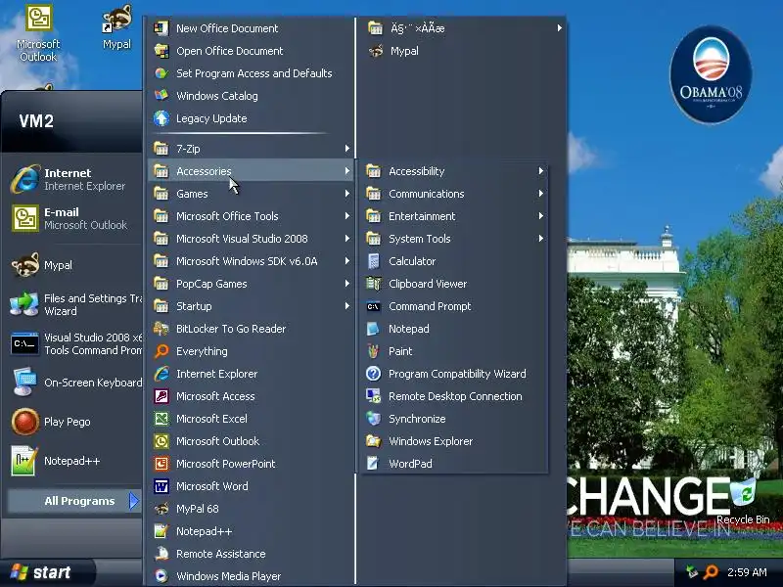Expand System Tools submenu
Viewport: 783px width, 587px height.
(x=454, y=238)
